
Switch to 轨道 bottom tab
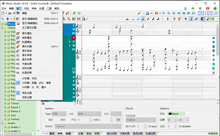[68, 133]
